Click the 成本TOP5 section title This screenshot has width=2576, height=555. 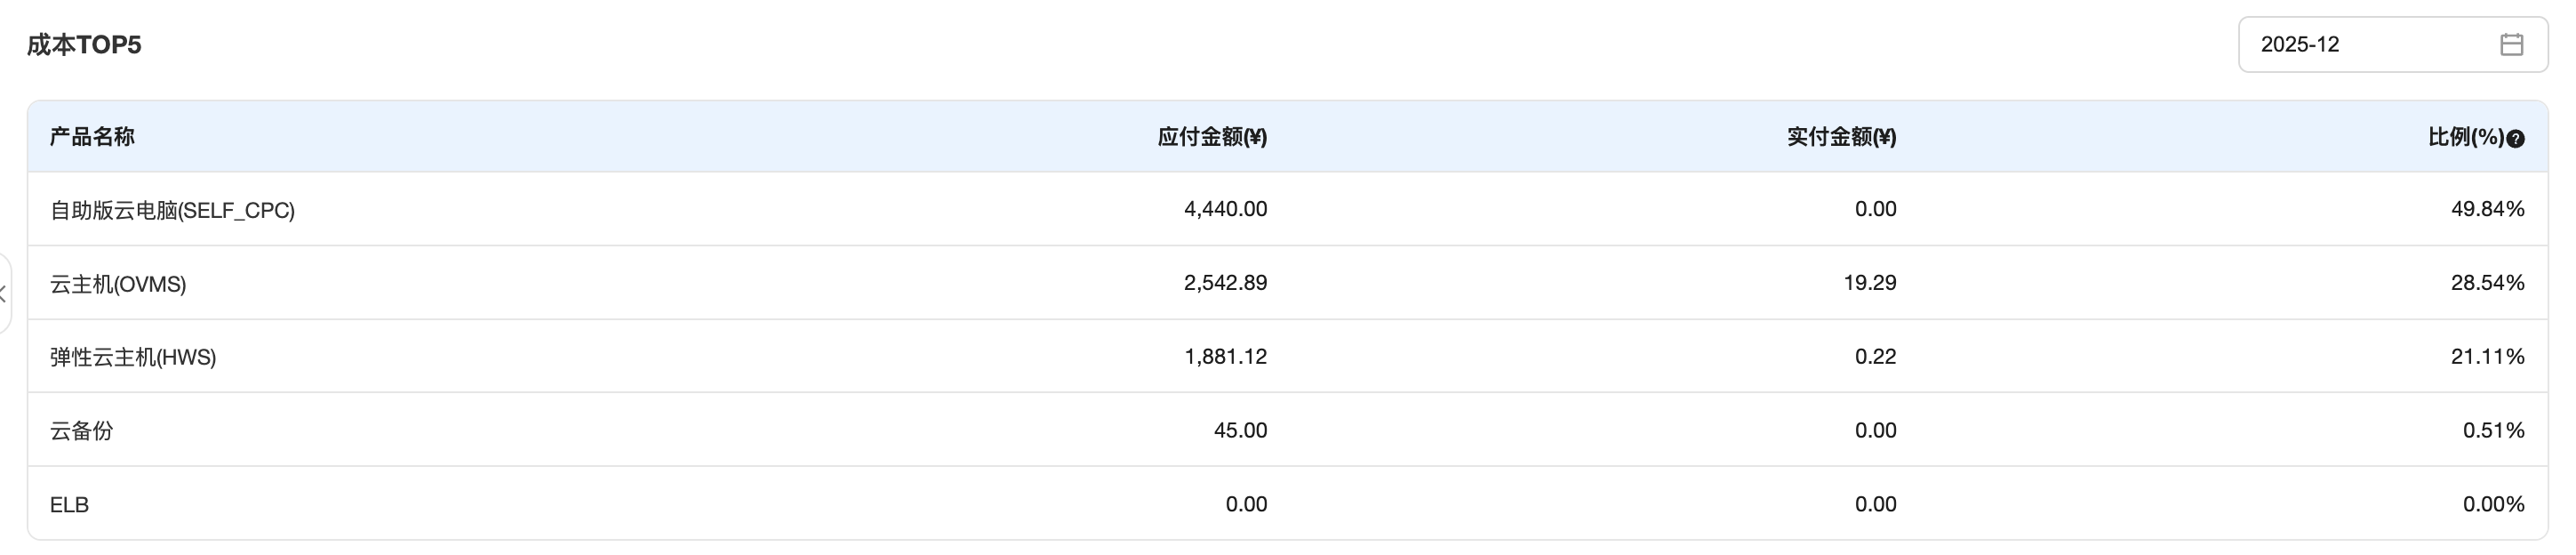(x=84, y=45)
